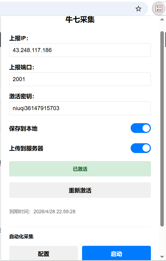Click the scrollbar up arrow
The width and height of the screenshot is (166, 261).
tap(162, 20)
